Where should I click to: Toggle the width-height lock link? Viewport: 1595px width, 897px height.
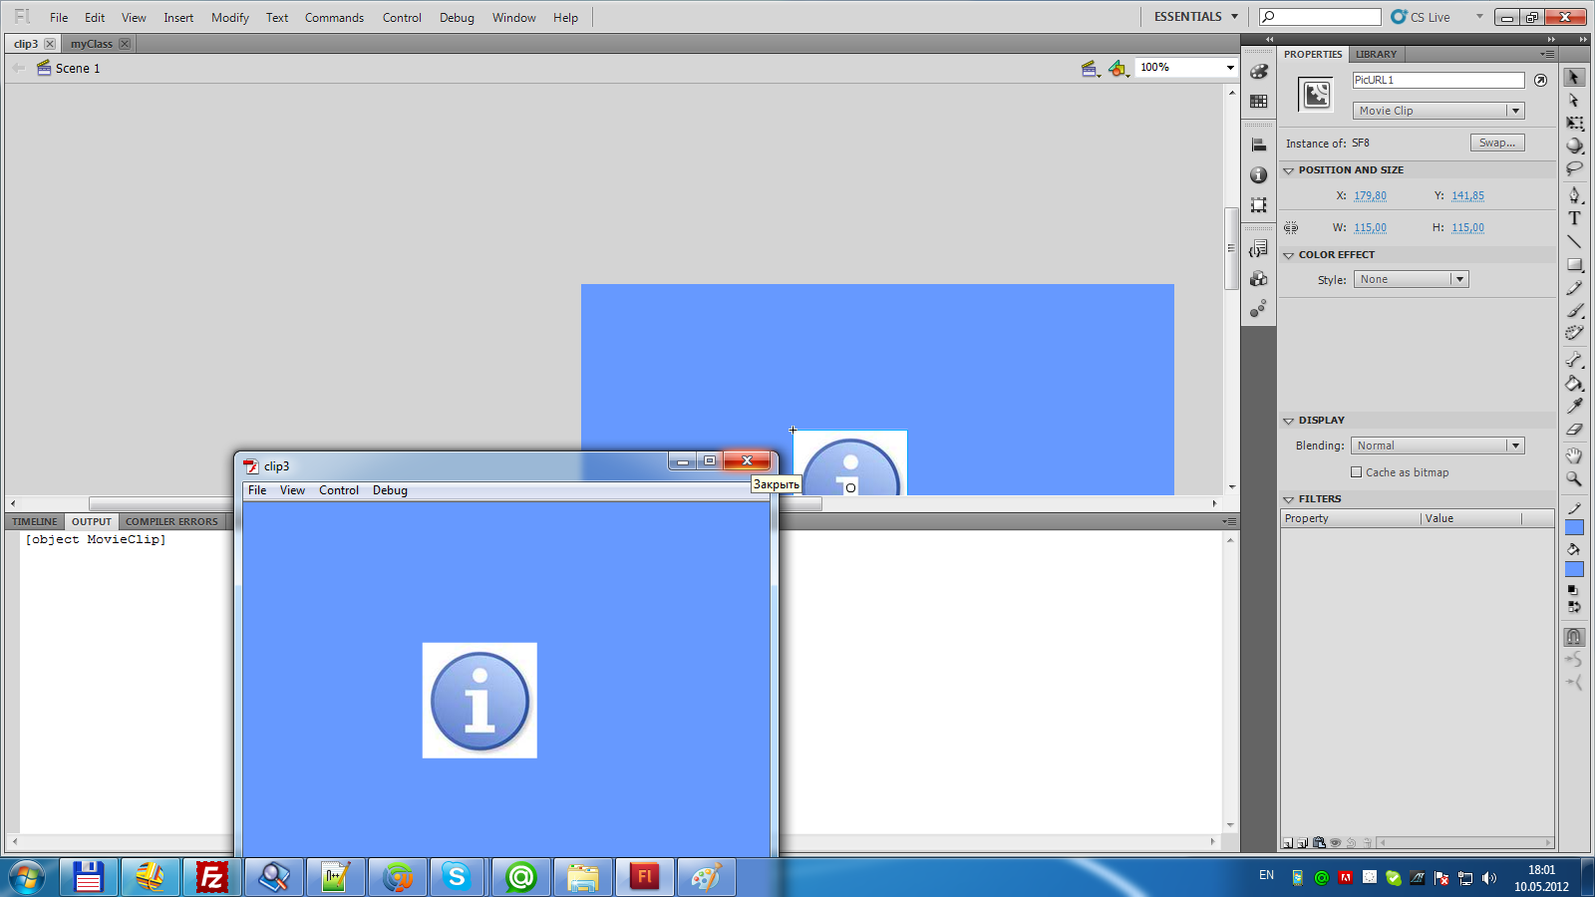coord(1291,227)
